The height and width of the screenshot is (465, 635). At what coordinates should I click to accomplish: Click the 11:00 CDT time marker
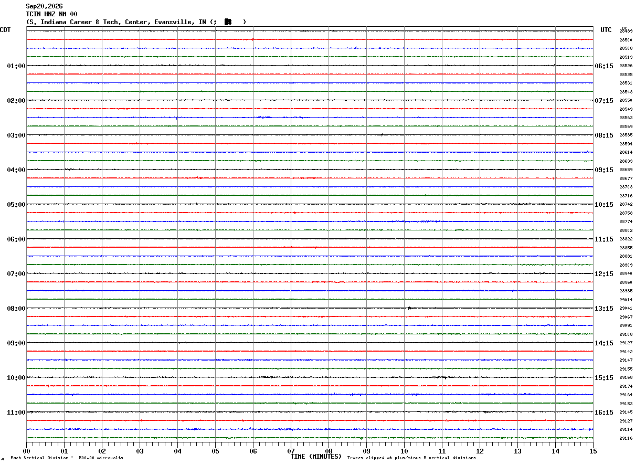pos(16,413)
